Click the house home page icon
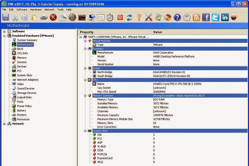The width and height of the screenshot is (249, 166). (x=168, y=17)
